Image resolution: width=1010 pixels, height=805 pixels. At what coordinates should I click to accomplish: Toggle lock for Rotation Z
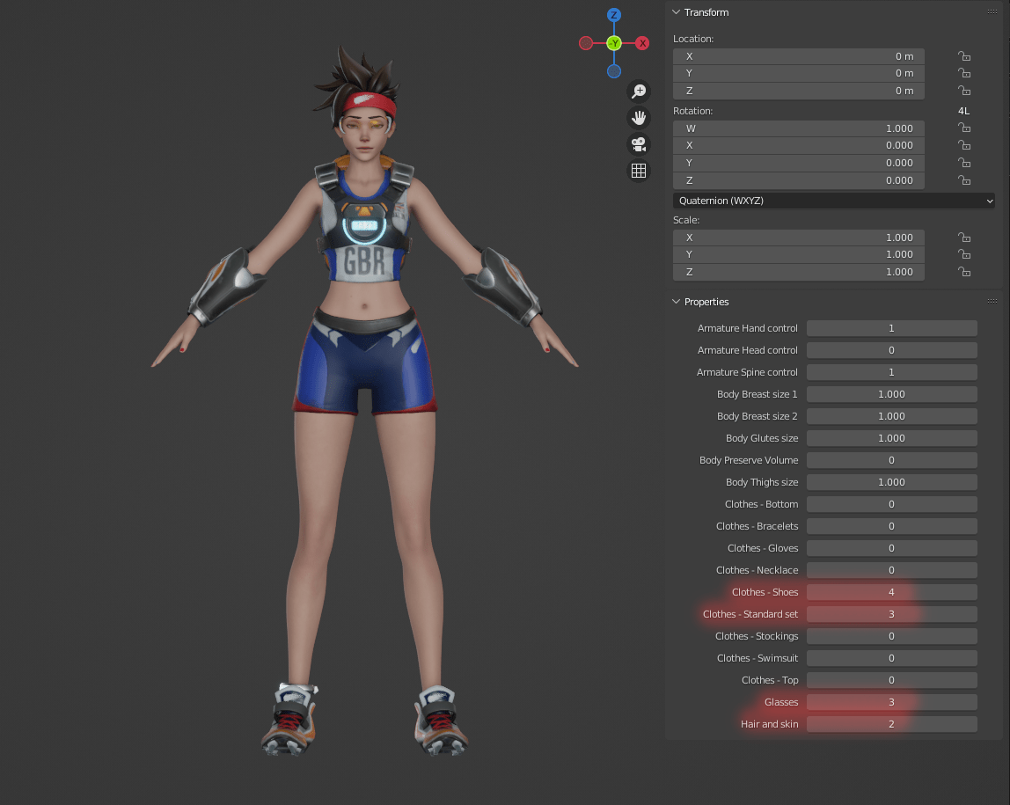(x=963, y=180)
